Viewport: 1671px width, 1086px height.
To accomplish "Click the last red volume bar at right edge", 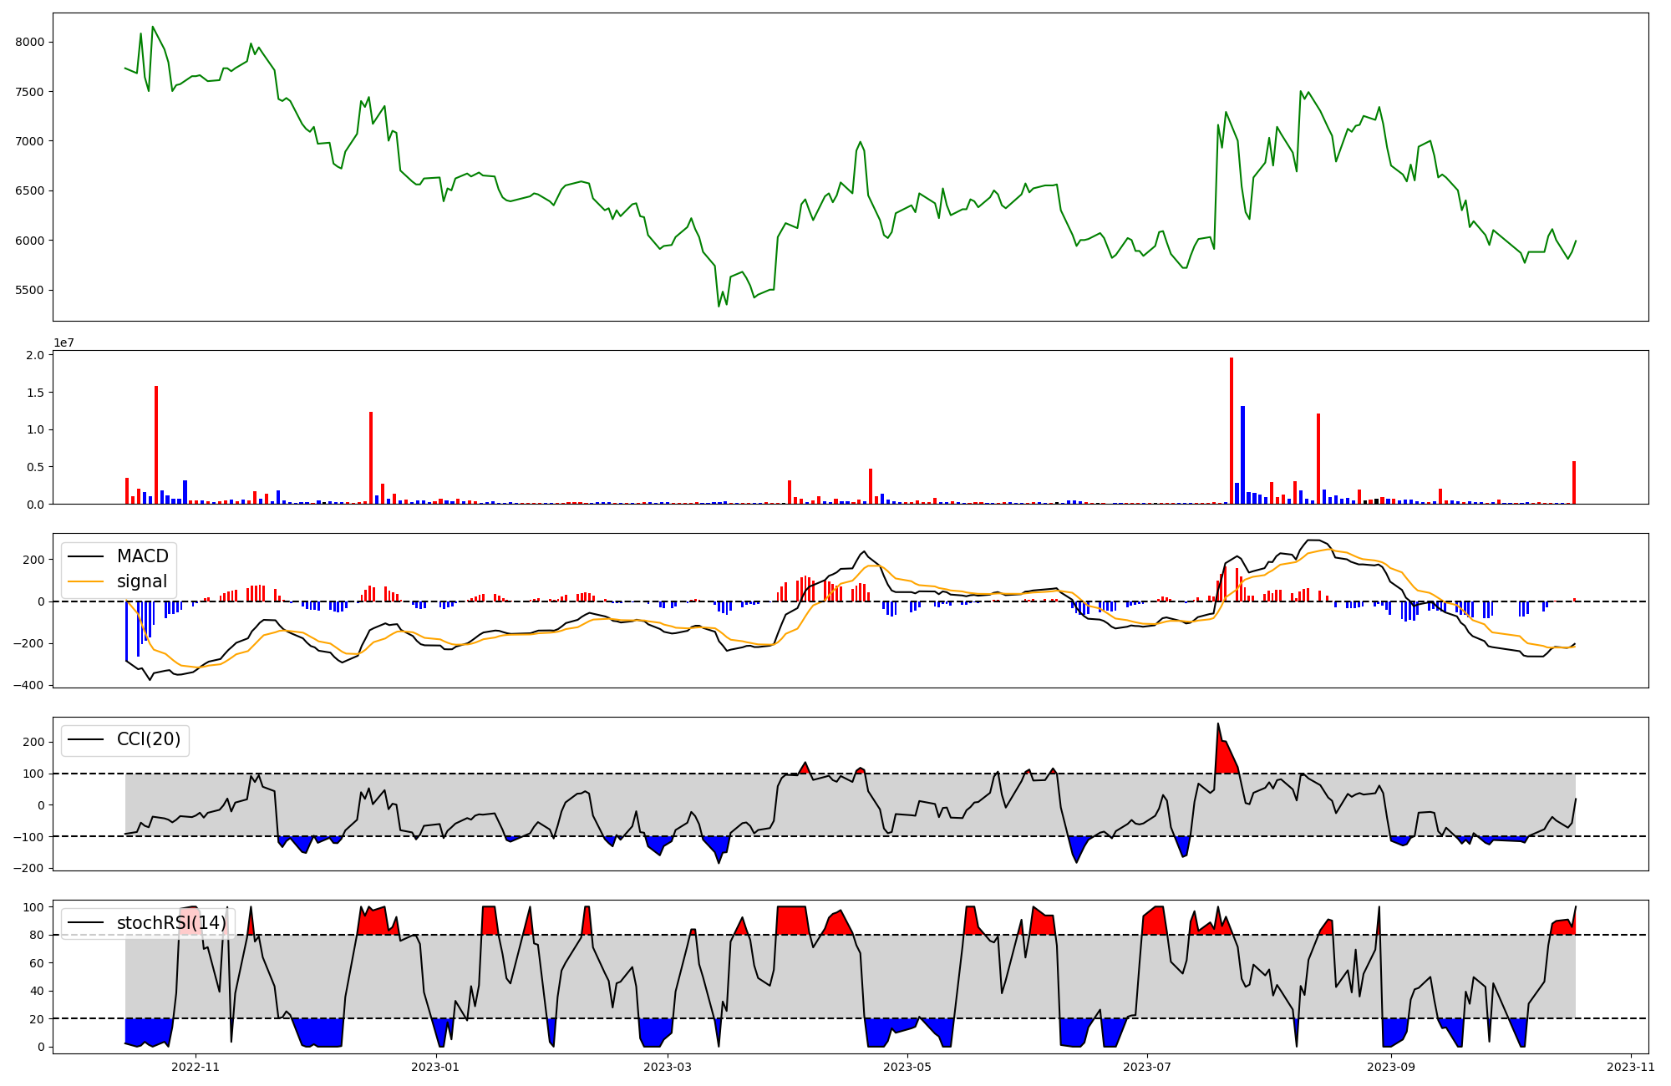I will [x=1574, y=482].
